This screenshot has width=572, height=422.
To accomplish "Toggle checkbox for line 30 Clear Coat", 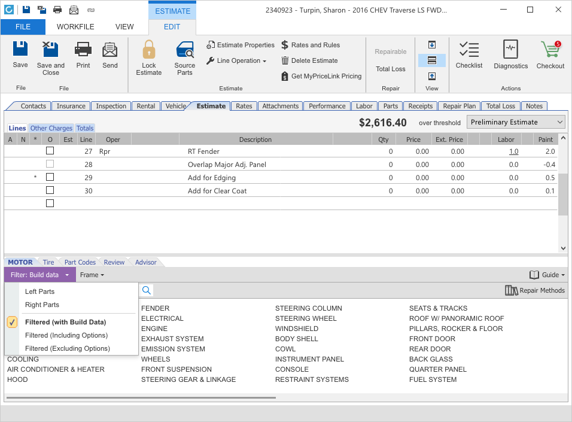I will click(x=50, y=191).
